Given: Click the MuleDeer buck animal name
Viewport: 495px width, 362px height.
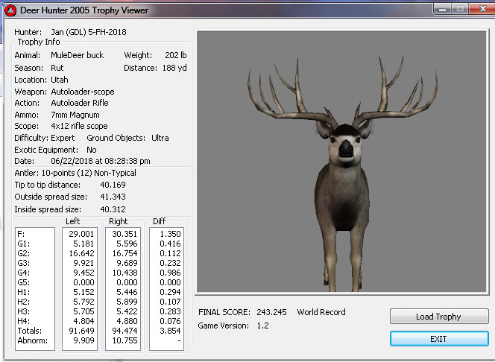Looking at the screenshot, I should pos(77,55).
